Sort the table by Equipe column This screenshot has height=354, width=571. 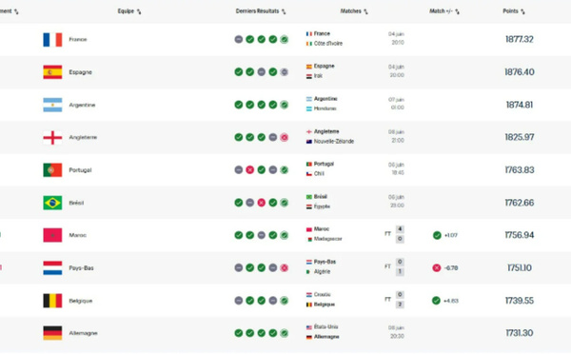tap(129, 11)
